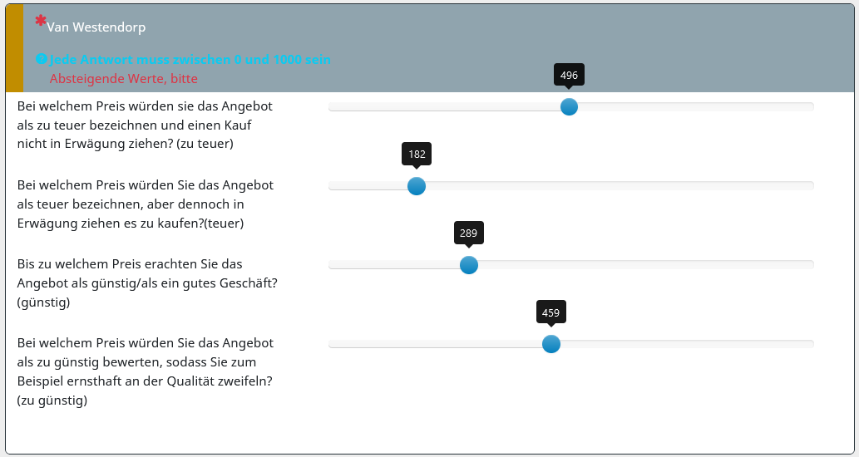Grab the 'zu teuer' slider handle
This screenshot has width=859, height=457.
pos(569,106)
